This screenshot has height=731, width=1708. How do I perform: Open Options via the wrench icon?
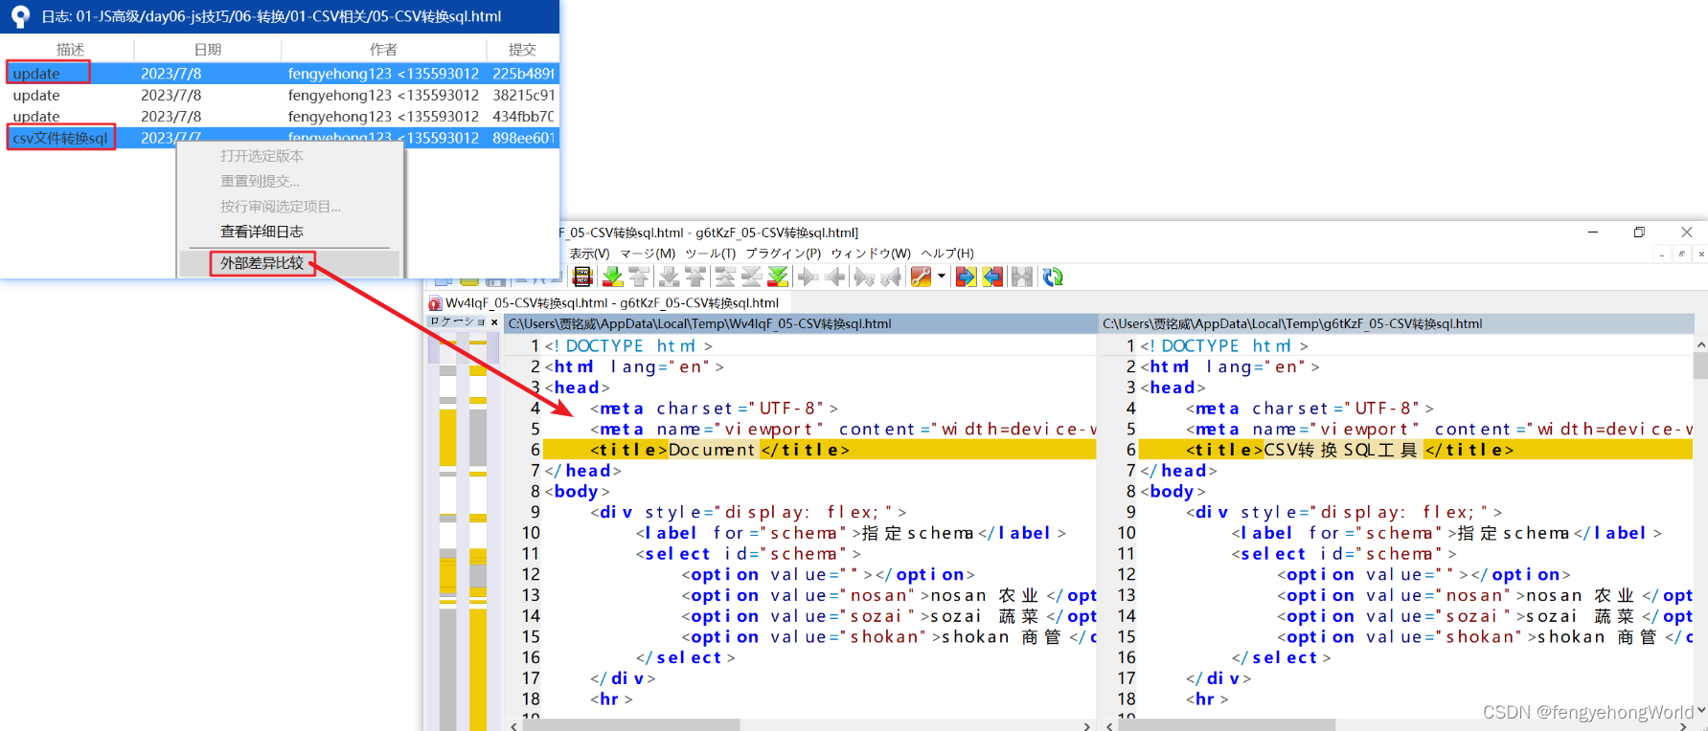point(921,277)
